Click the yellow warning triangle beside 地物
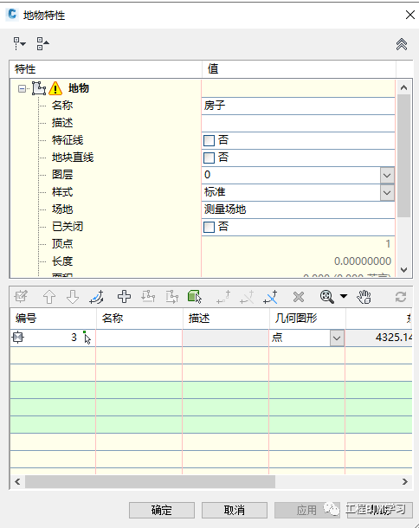This screenshot has width=419, height=528. click(55, 88)
